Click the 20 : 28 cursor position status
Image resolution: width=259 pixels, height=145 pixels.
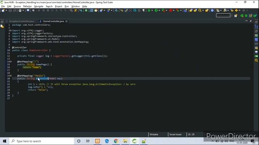click(x=191, y=135)
